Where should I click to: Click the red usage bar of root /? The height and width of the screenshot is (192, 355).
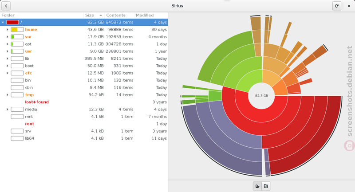point(13,22)
